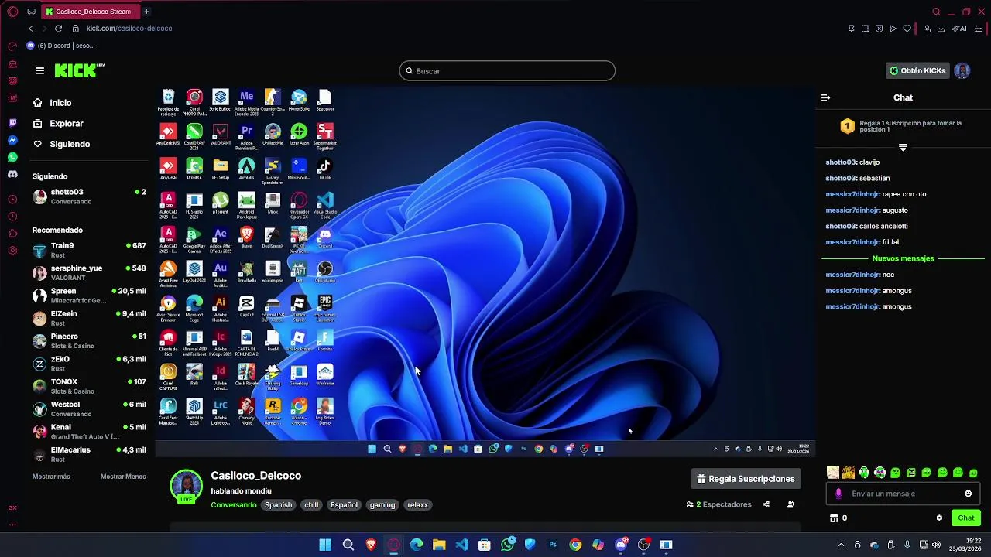Click the KICK logo

click(x=80, y=70)
